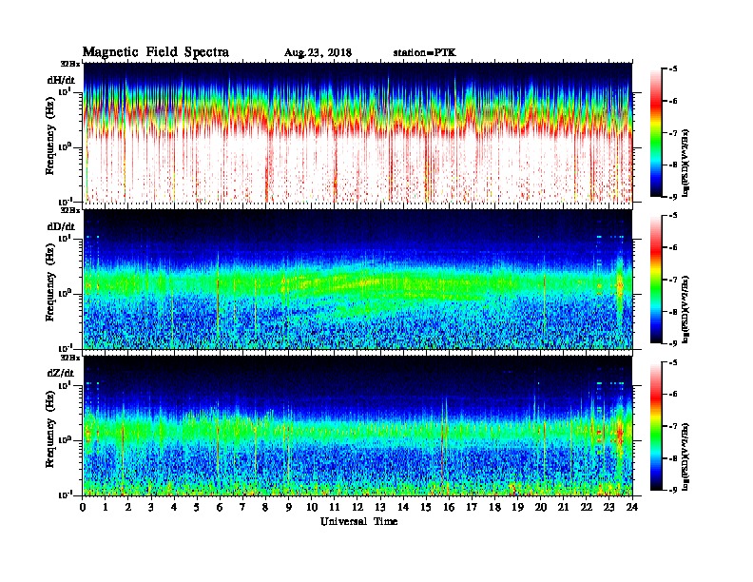753x582 pixels.
Task: Click hour tick label "23" on the time axis
Action: [x=608, y=507]
